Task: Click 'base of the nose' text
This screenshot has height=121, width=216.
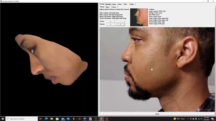Action: (x=155, y=16)
